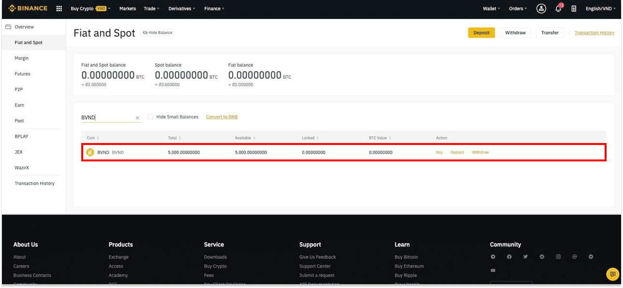This screenshot has width=623, height=288.
Task: Expand the Wallet dropdown
Action: [491, 9]
